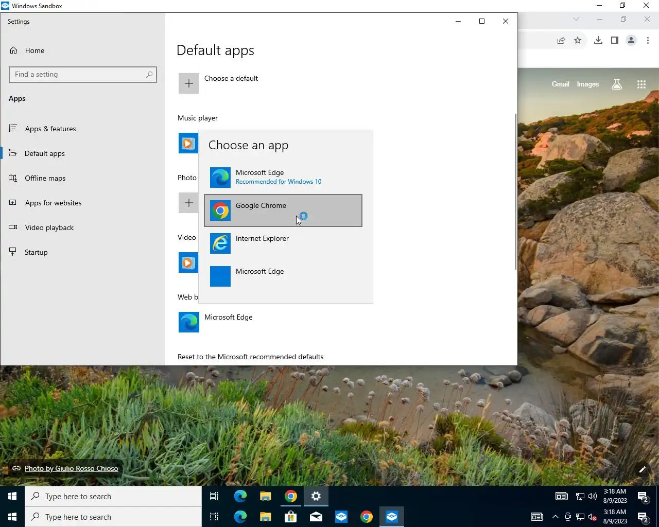
Task: Toggle Chrome's side panel icon
Action: pos(614,40)
